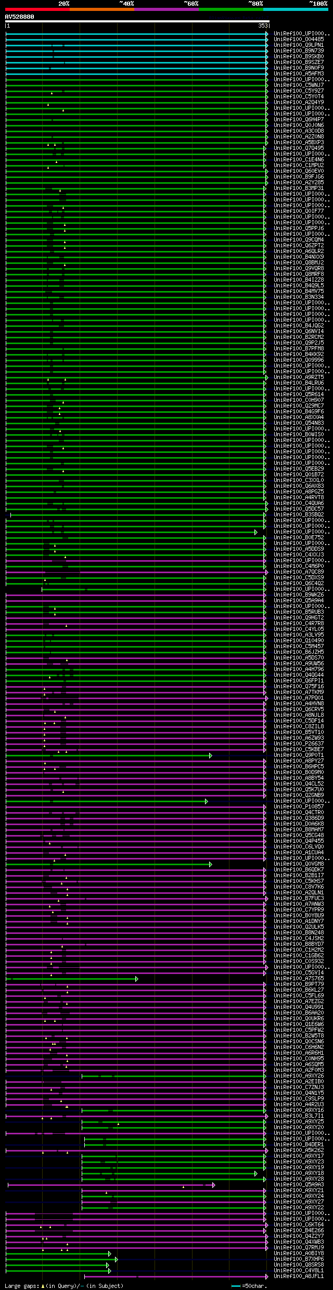333x1290 pixels.
Task: Open hit UniRef100_B9N739
Action: 299,51
